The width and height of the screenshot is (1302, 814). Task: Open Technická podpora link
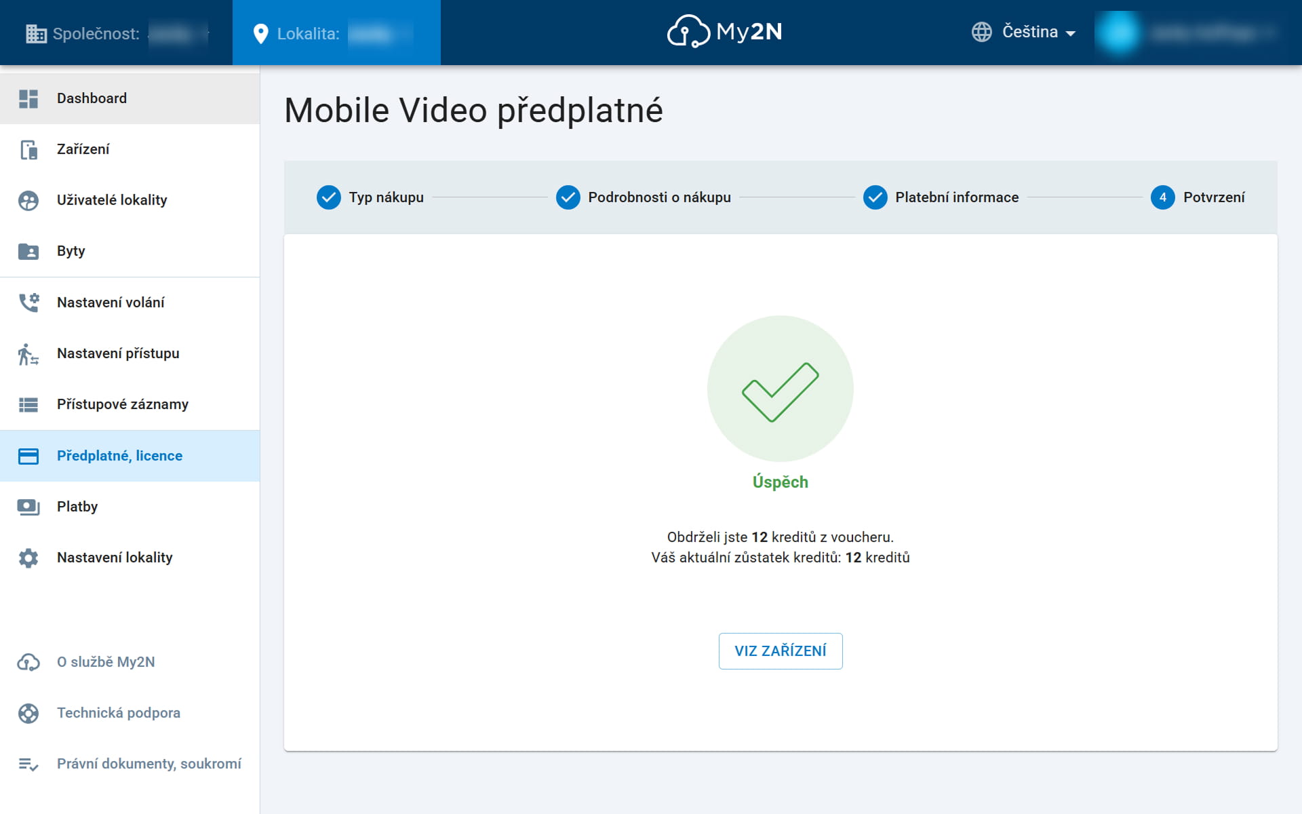click(x=130, y=713)
